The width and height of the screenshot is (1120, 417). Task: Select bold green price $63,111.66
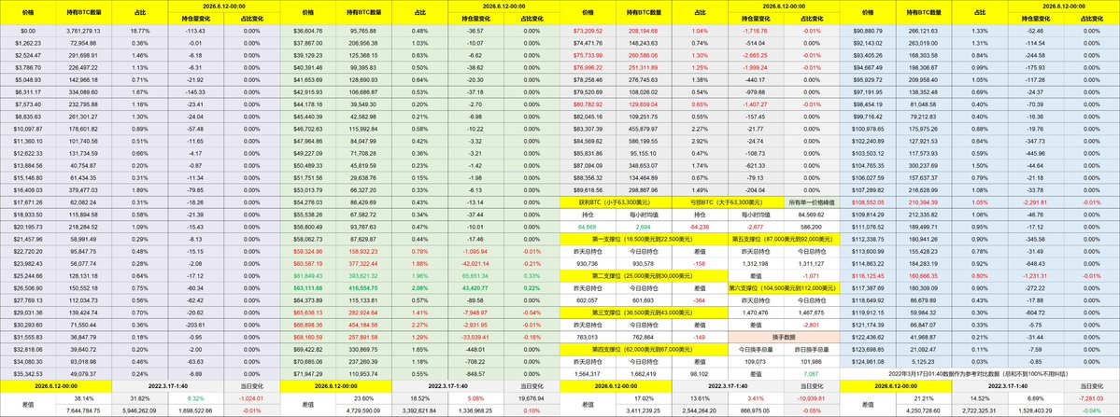pyautogui.click(x=308, y=288)
